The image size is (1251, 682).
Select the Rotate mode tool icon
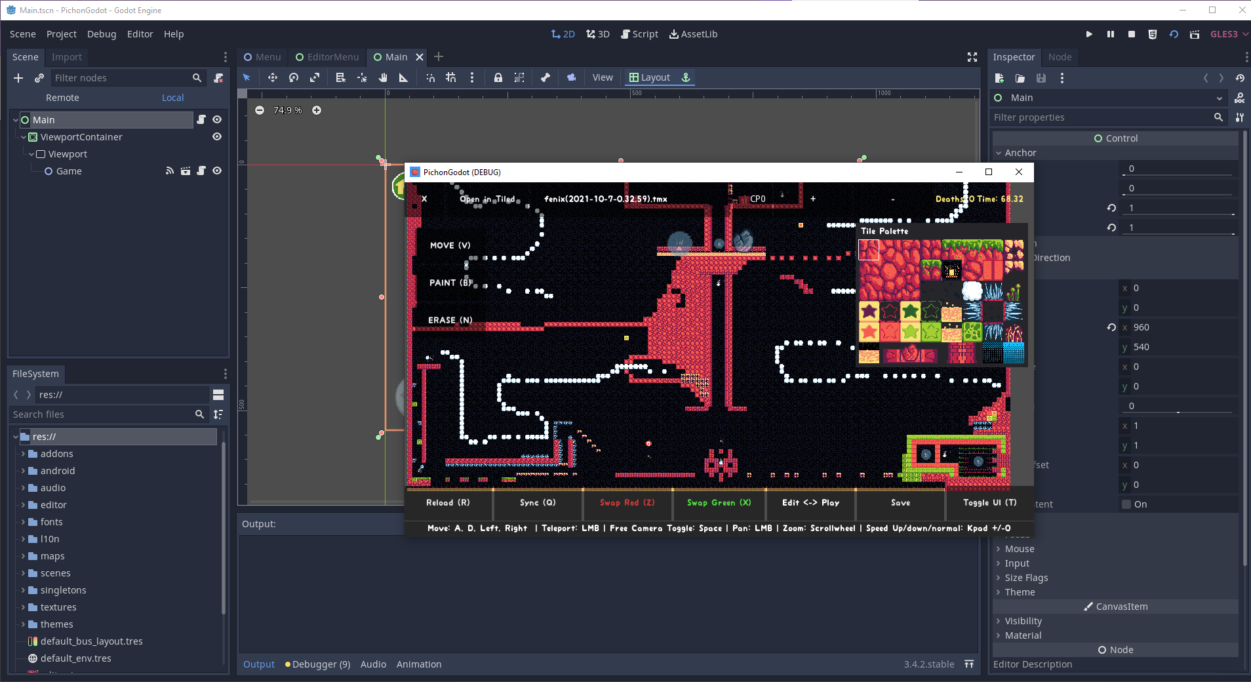[294, 77]
